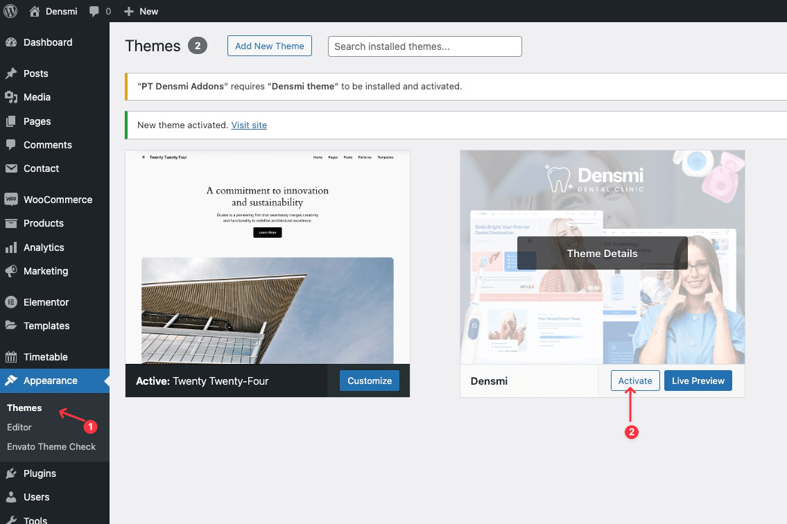Activate the Densmi theme
This screenshot has width=787, height=524.
pos(634,381)
